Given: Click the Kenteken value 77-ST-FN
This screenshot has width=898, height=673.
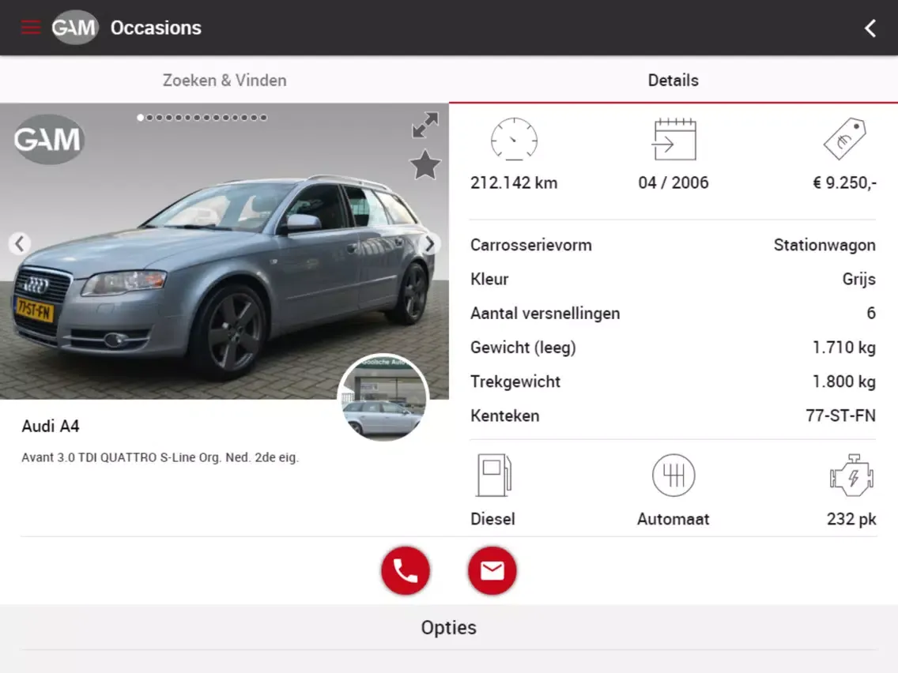Looking at the screenshot, I should tap(840, 415).
